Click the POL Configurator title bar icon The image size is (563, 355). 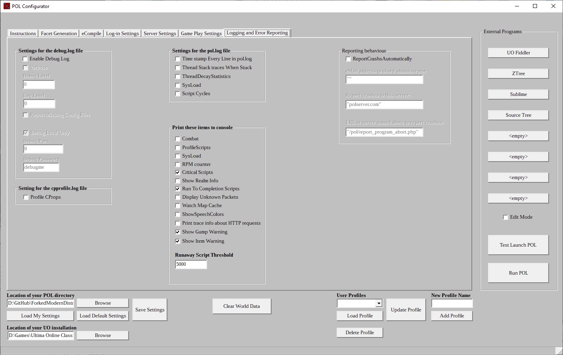6,6
